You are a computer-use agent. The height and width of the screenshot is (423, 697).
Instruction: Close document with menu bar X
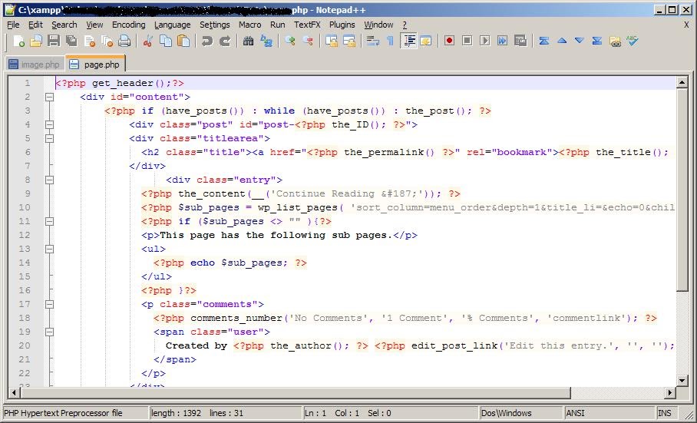tap(686, 25)
